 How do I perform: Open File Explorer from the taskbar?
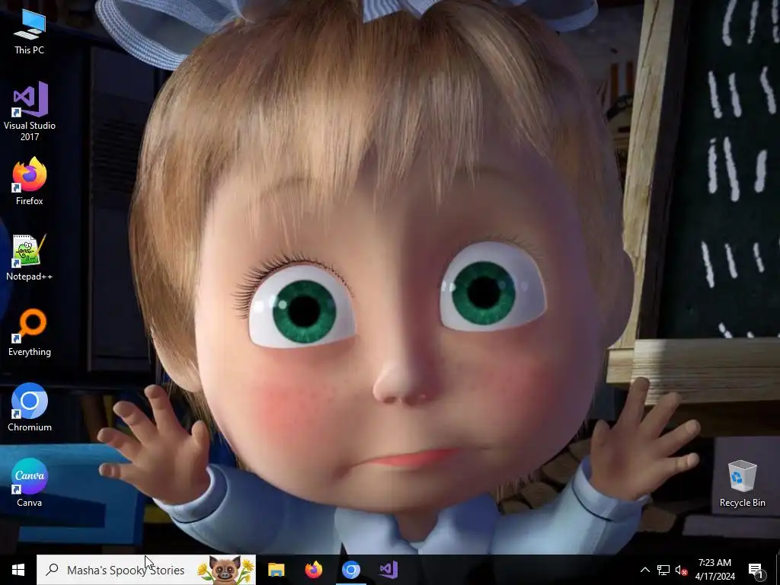(276, 570)
